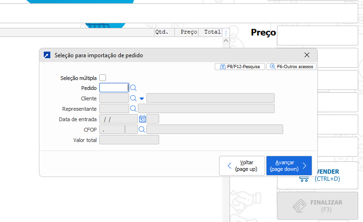
Task: Click the CFOP description field
Action: click(215, 129)
